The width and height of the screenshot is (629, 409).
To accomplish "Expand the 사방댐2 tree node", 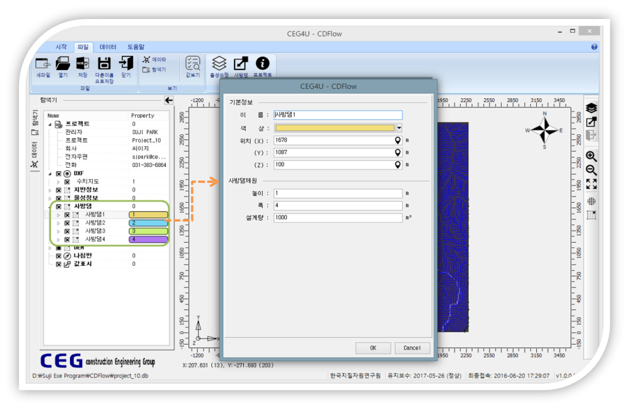I will [58, 223].
